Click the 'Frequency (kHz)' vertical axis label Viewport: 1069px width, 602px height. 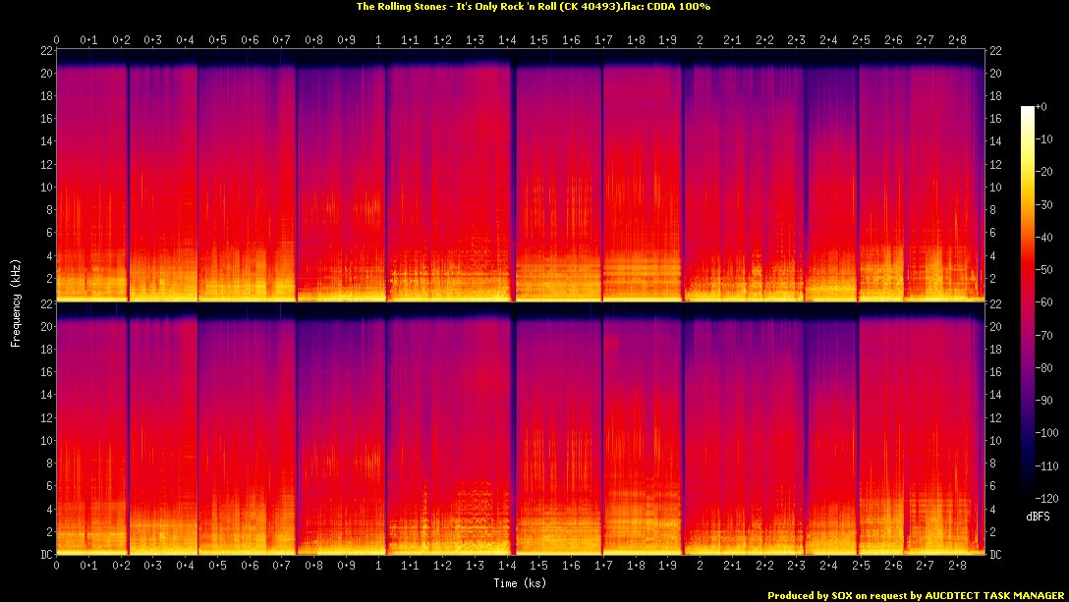pyautogui.click(x=16, y=301)
